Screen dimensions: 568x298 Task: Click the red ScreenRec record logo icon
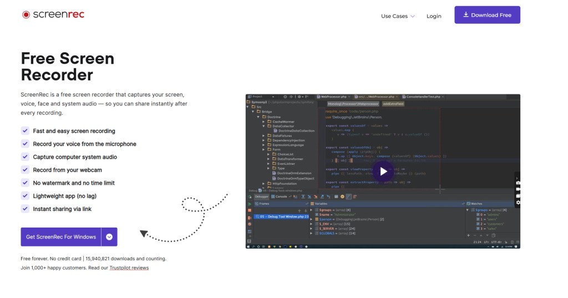(26, 15)
